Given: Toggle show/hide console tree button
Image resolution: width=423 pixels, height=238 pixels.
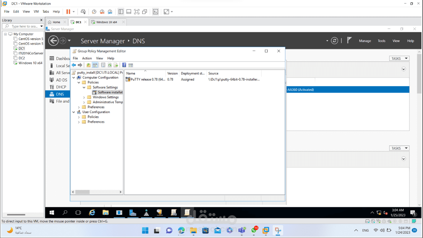Looking at the screenshot, I should pos(95,65).
